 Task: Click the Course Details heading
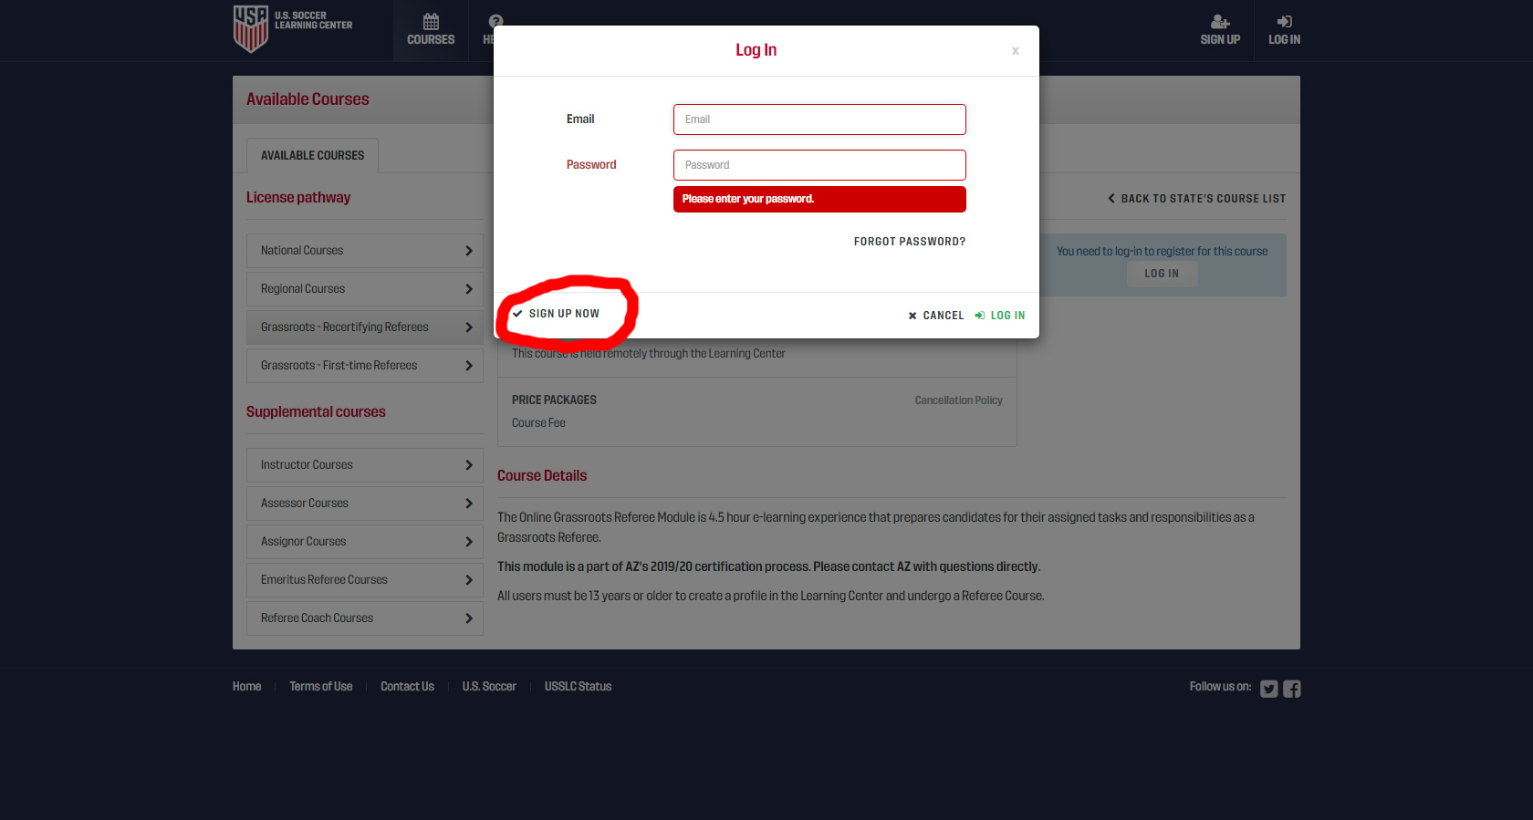point(542,476)
